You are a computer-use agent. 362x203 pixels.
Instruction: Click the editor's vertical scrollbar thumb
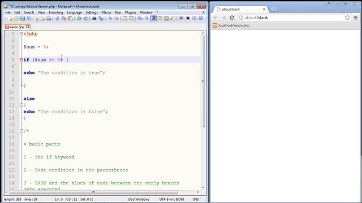coord(202,81)
